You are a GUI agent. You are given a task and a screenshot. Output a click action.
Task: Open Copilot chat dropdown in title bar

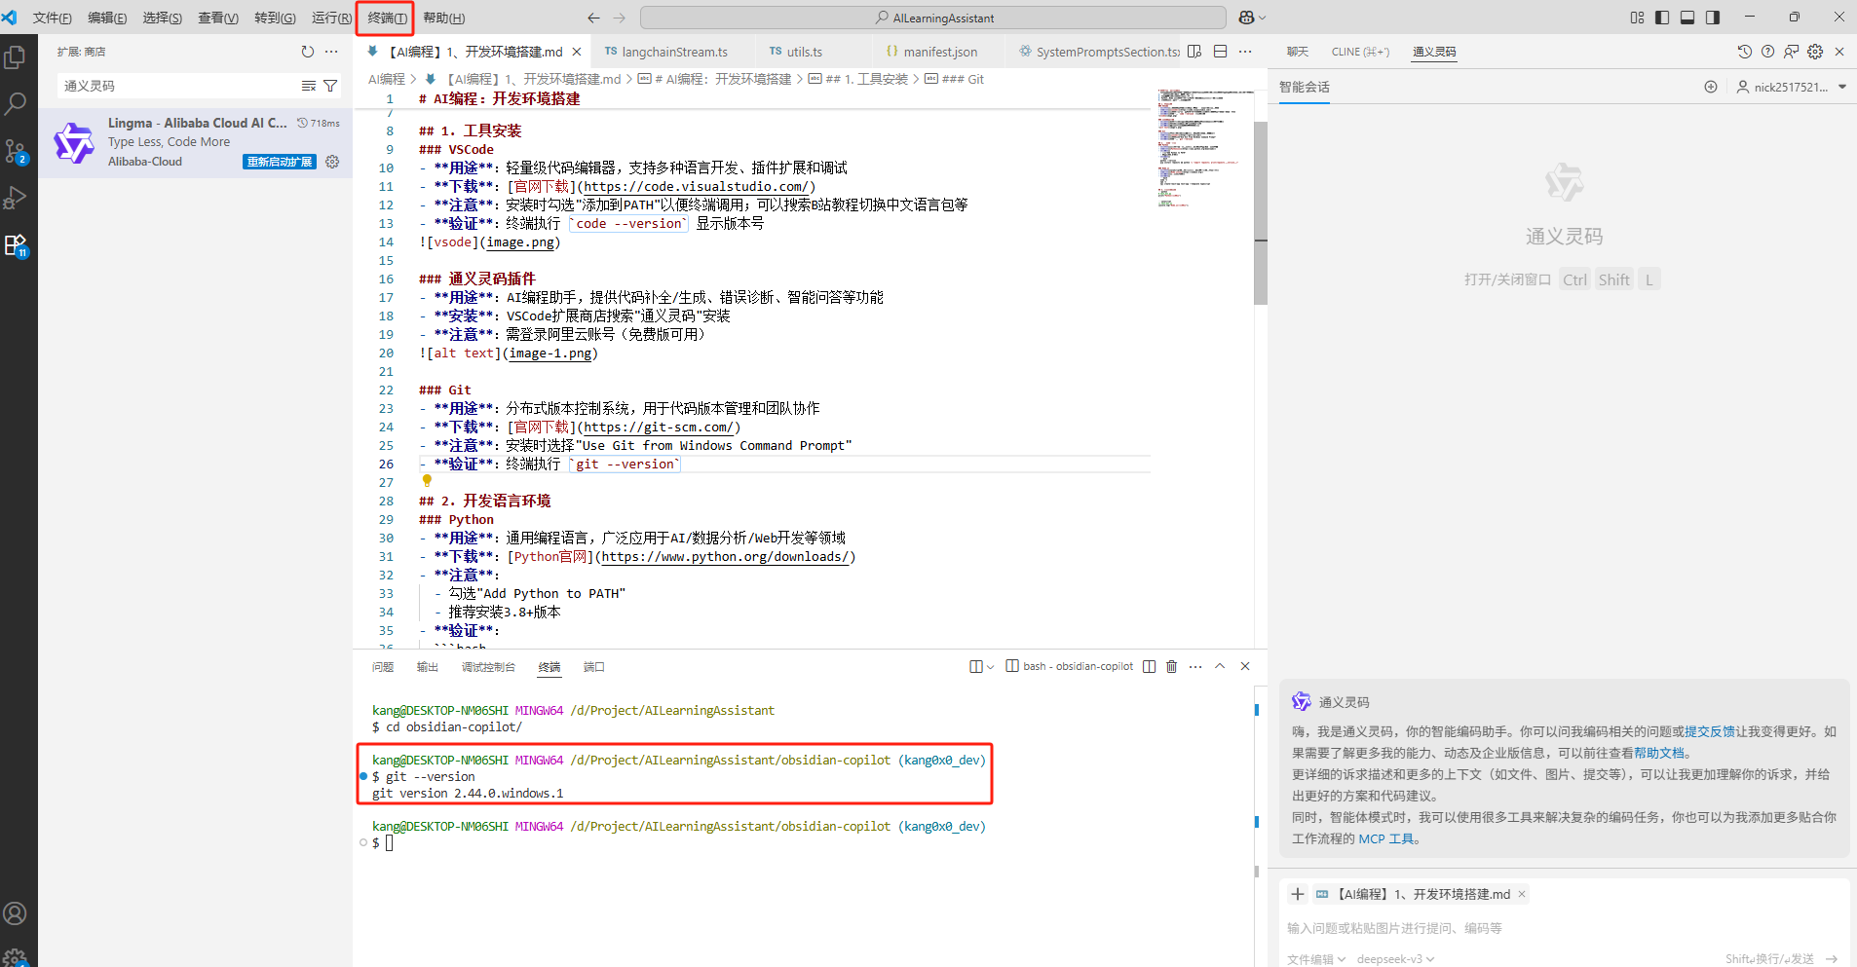(1263, 18)
